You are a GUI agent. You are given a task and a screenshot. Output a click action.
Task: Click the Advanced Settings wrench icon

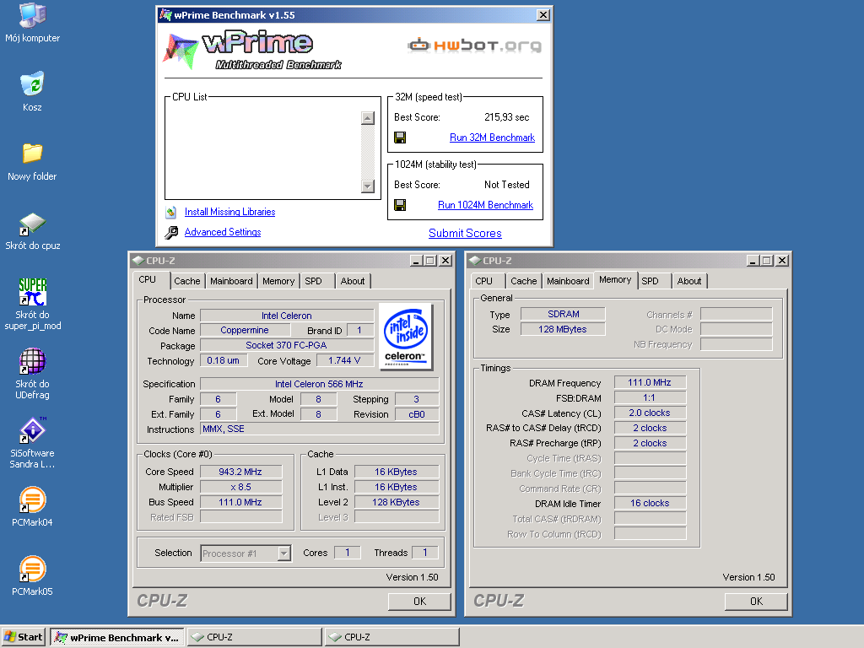(x=170, y=233)
